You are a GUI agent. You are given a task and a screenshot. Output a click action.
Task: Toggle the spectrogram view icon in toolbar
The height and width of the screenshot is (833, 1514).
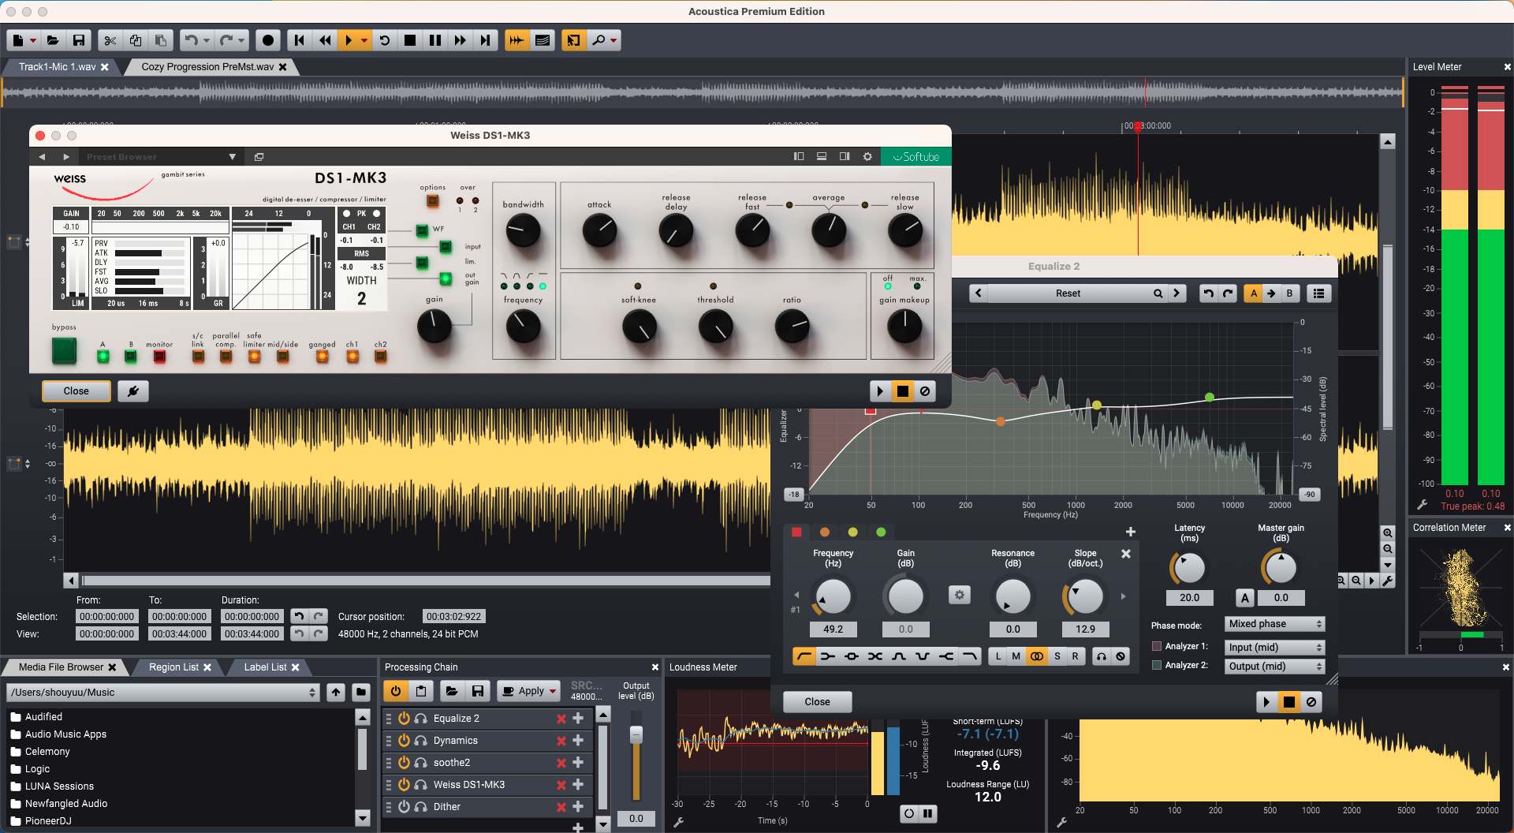point(543,40)
